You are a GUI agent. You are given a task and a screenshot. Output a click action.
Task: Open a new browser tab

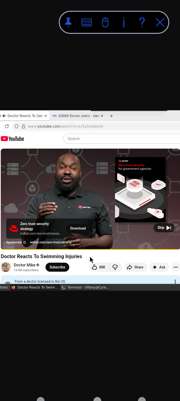click(111, 116)
